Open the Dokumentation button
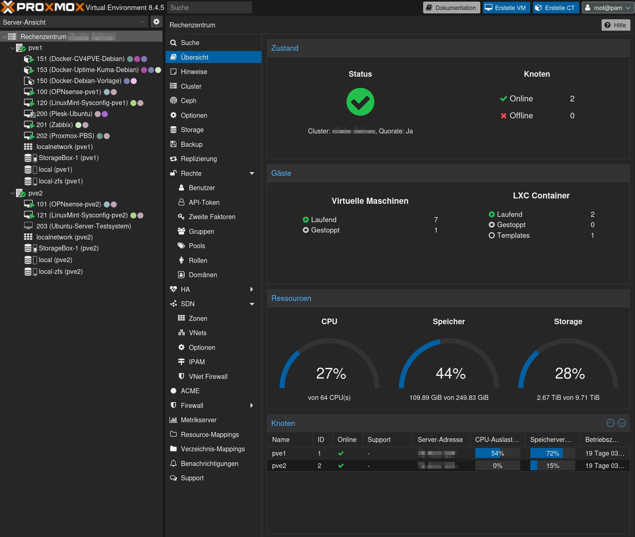This screenshot has height=537, width=635. (x=452, y=8)
